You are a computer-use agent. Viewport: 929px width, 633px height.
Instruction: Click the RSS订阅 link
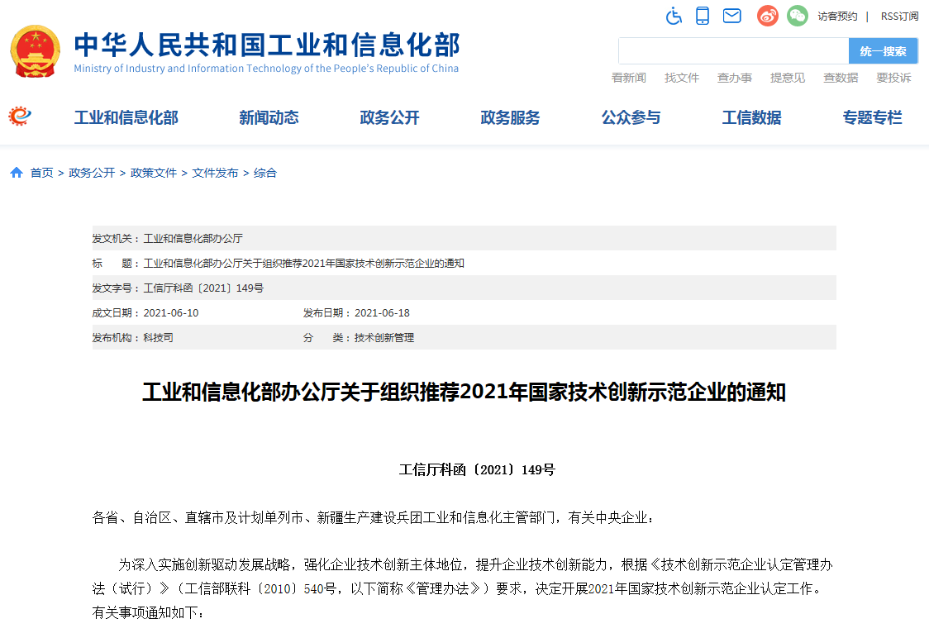(899, 17)
